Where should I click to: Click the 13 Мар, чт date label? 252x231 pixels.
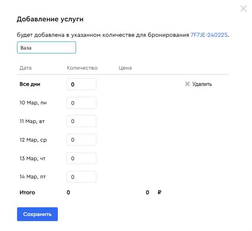pos(32,159)
